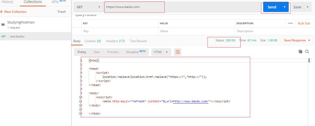The width and height of the screenshot is (315, 126).
Task: Click the DESCRIPTION column header
Action: [245, 23]
